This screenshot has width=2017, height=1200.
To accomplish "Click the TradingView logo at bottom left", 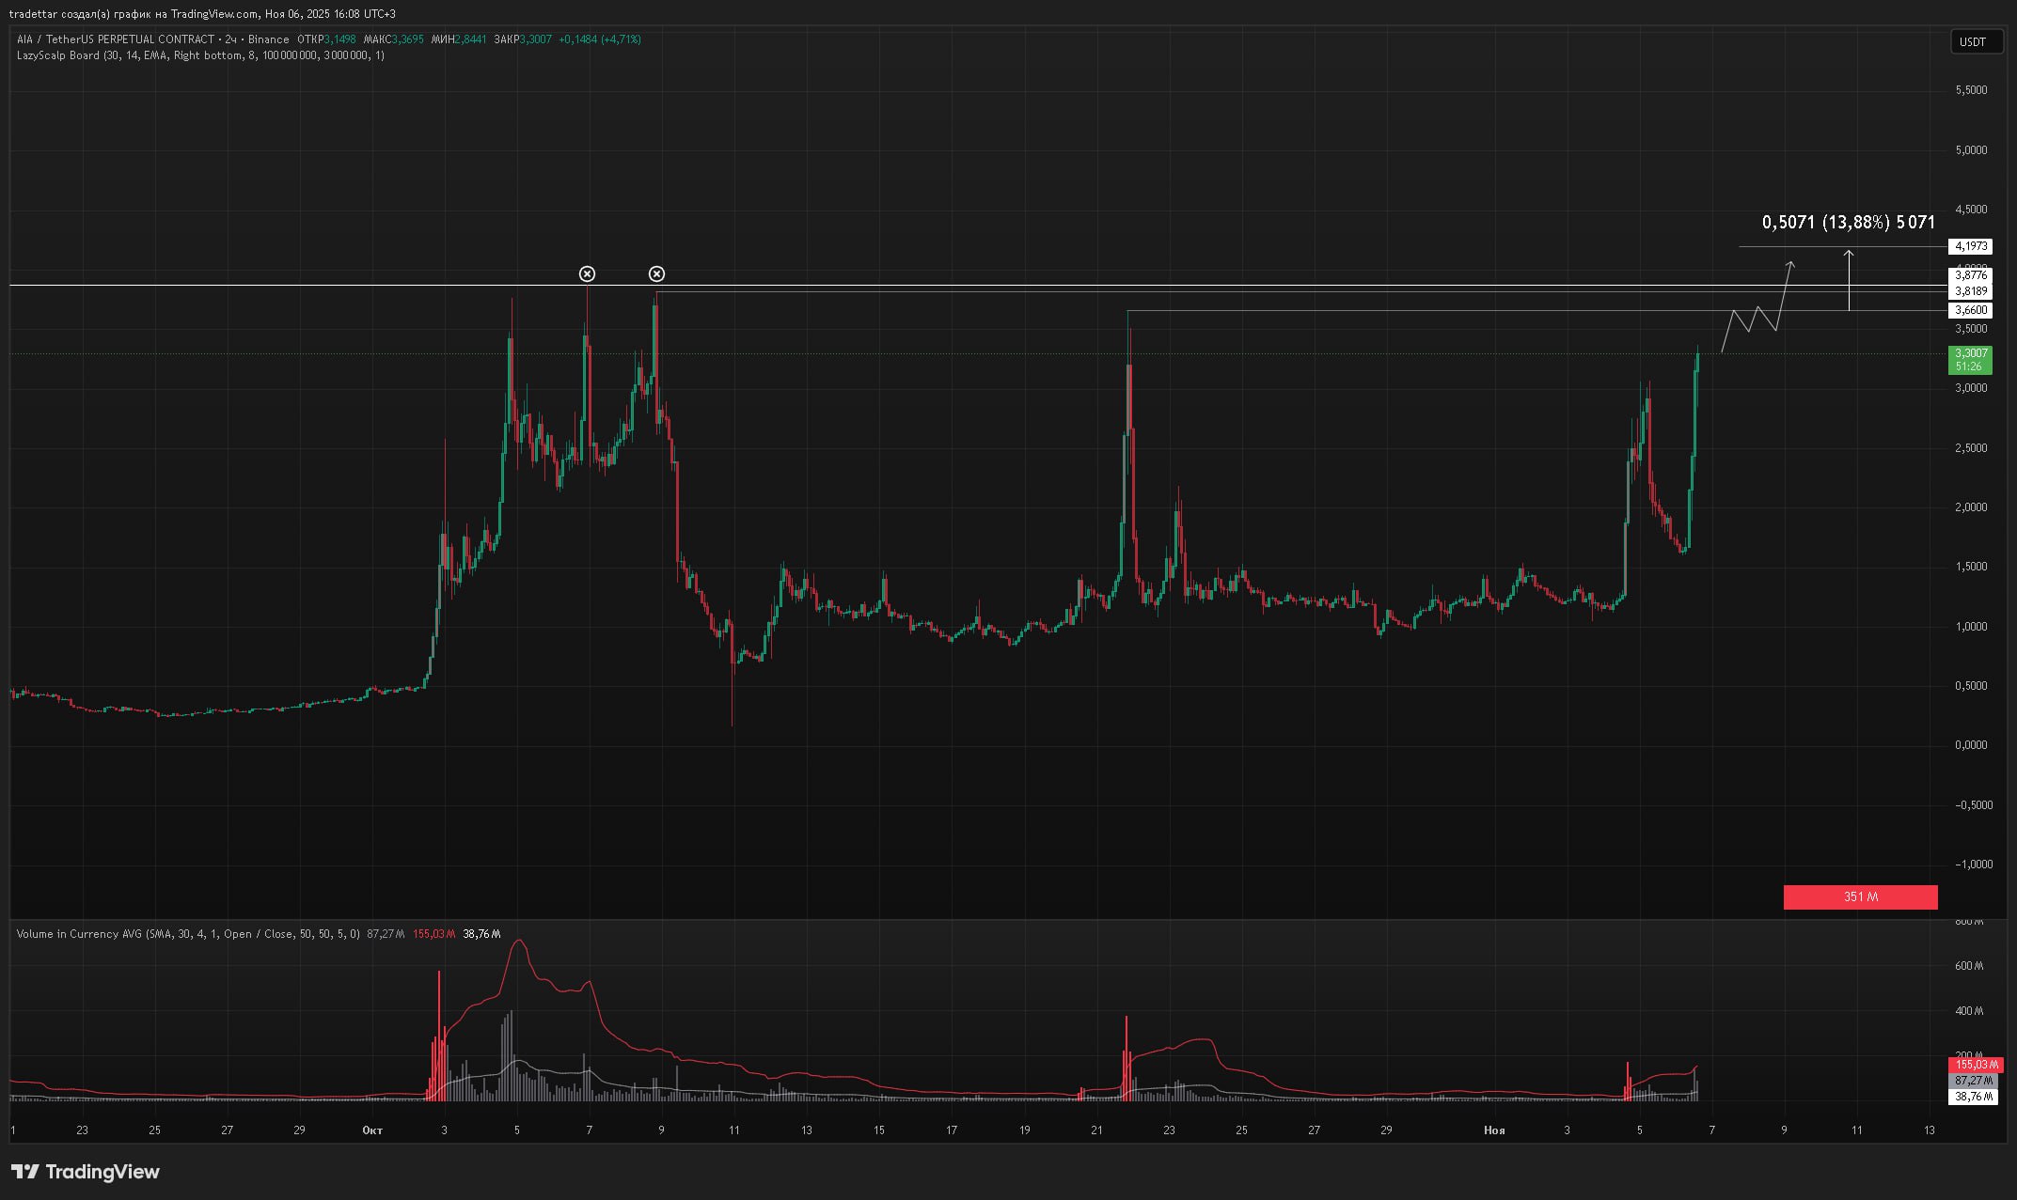I will [86, 1172].
